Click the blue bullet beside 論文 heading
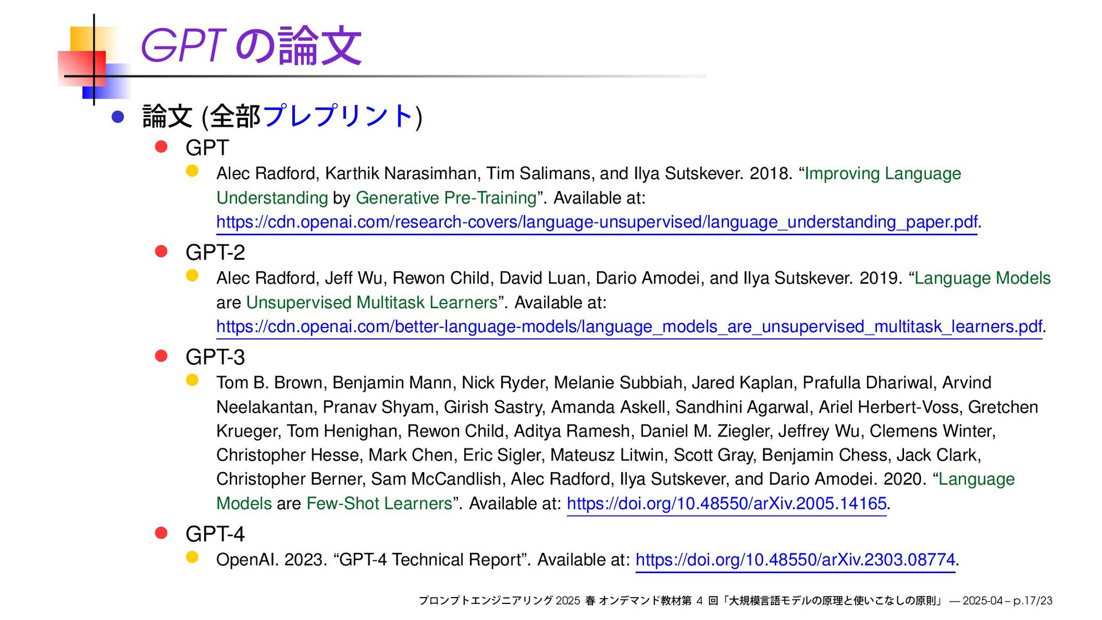This screenshot has width=1102, height=620. 118,117
